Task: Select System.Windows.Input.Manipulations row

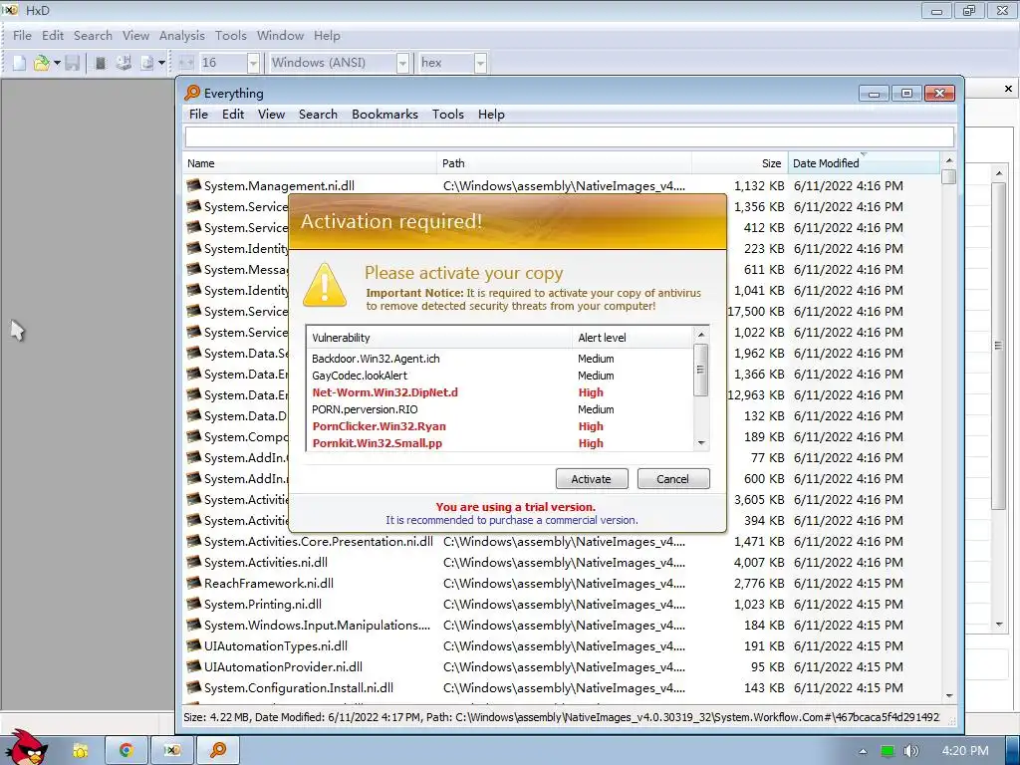Action: coord(562,626)
